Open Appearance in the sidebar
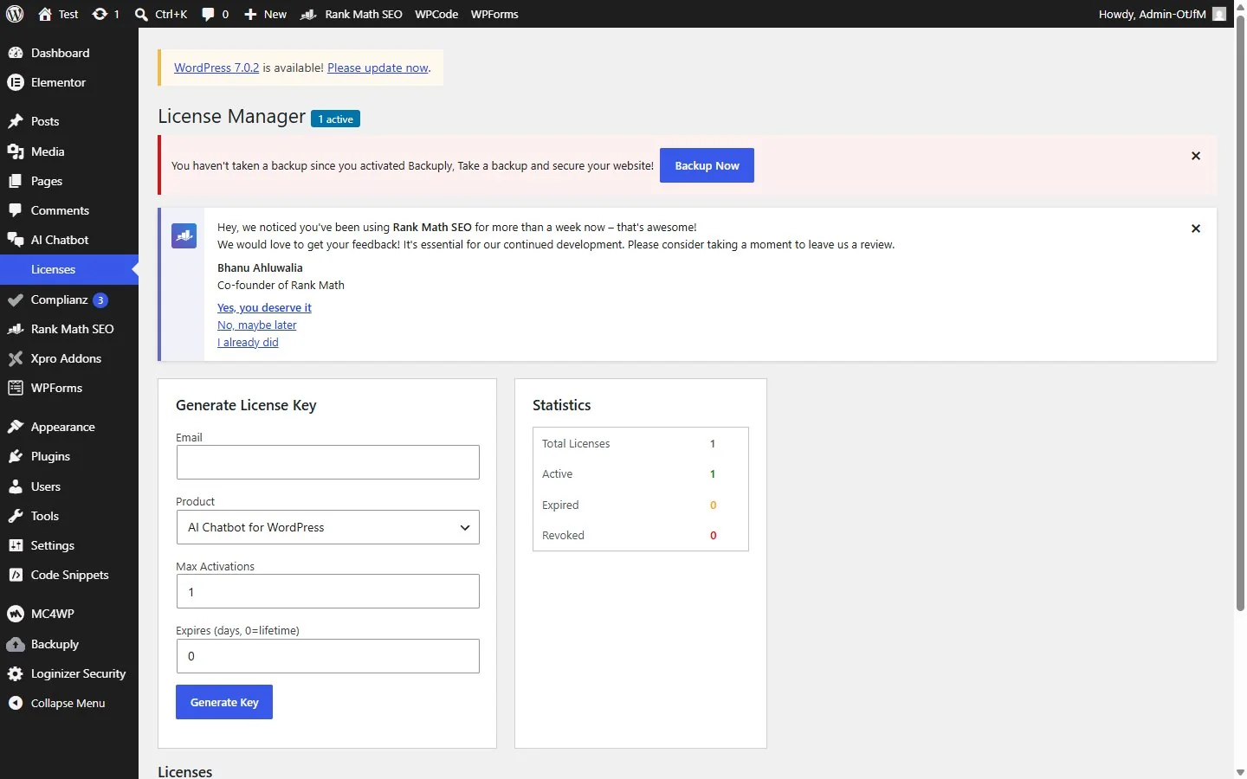Image resolution: width=1247 pixels, height=779 pixels. tap(69, 427)
